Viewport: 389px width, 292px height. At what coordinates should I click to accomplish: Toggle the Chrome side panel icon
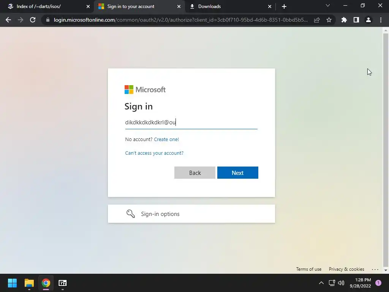[x=356, y=20]
